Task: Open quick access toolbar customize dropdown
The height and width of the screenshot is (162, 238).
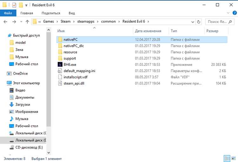Action: click(26, 5)
